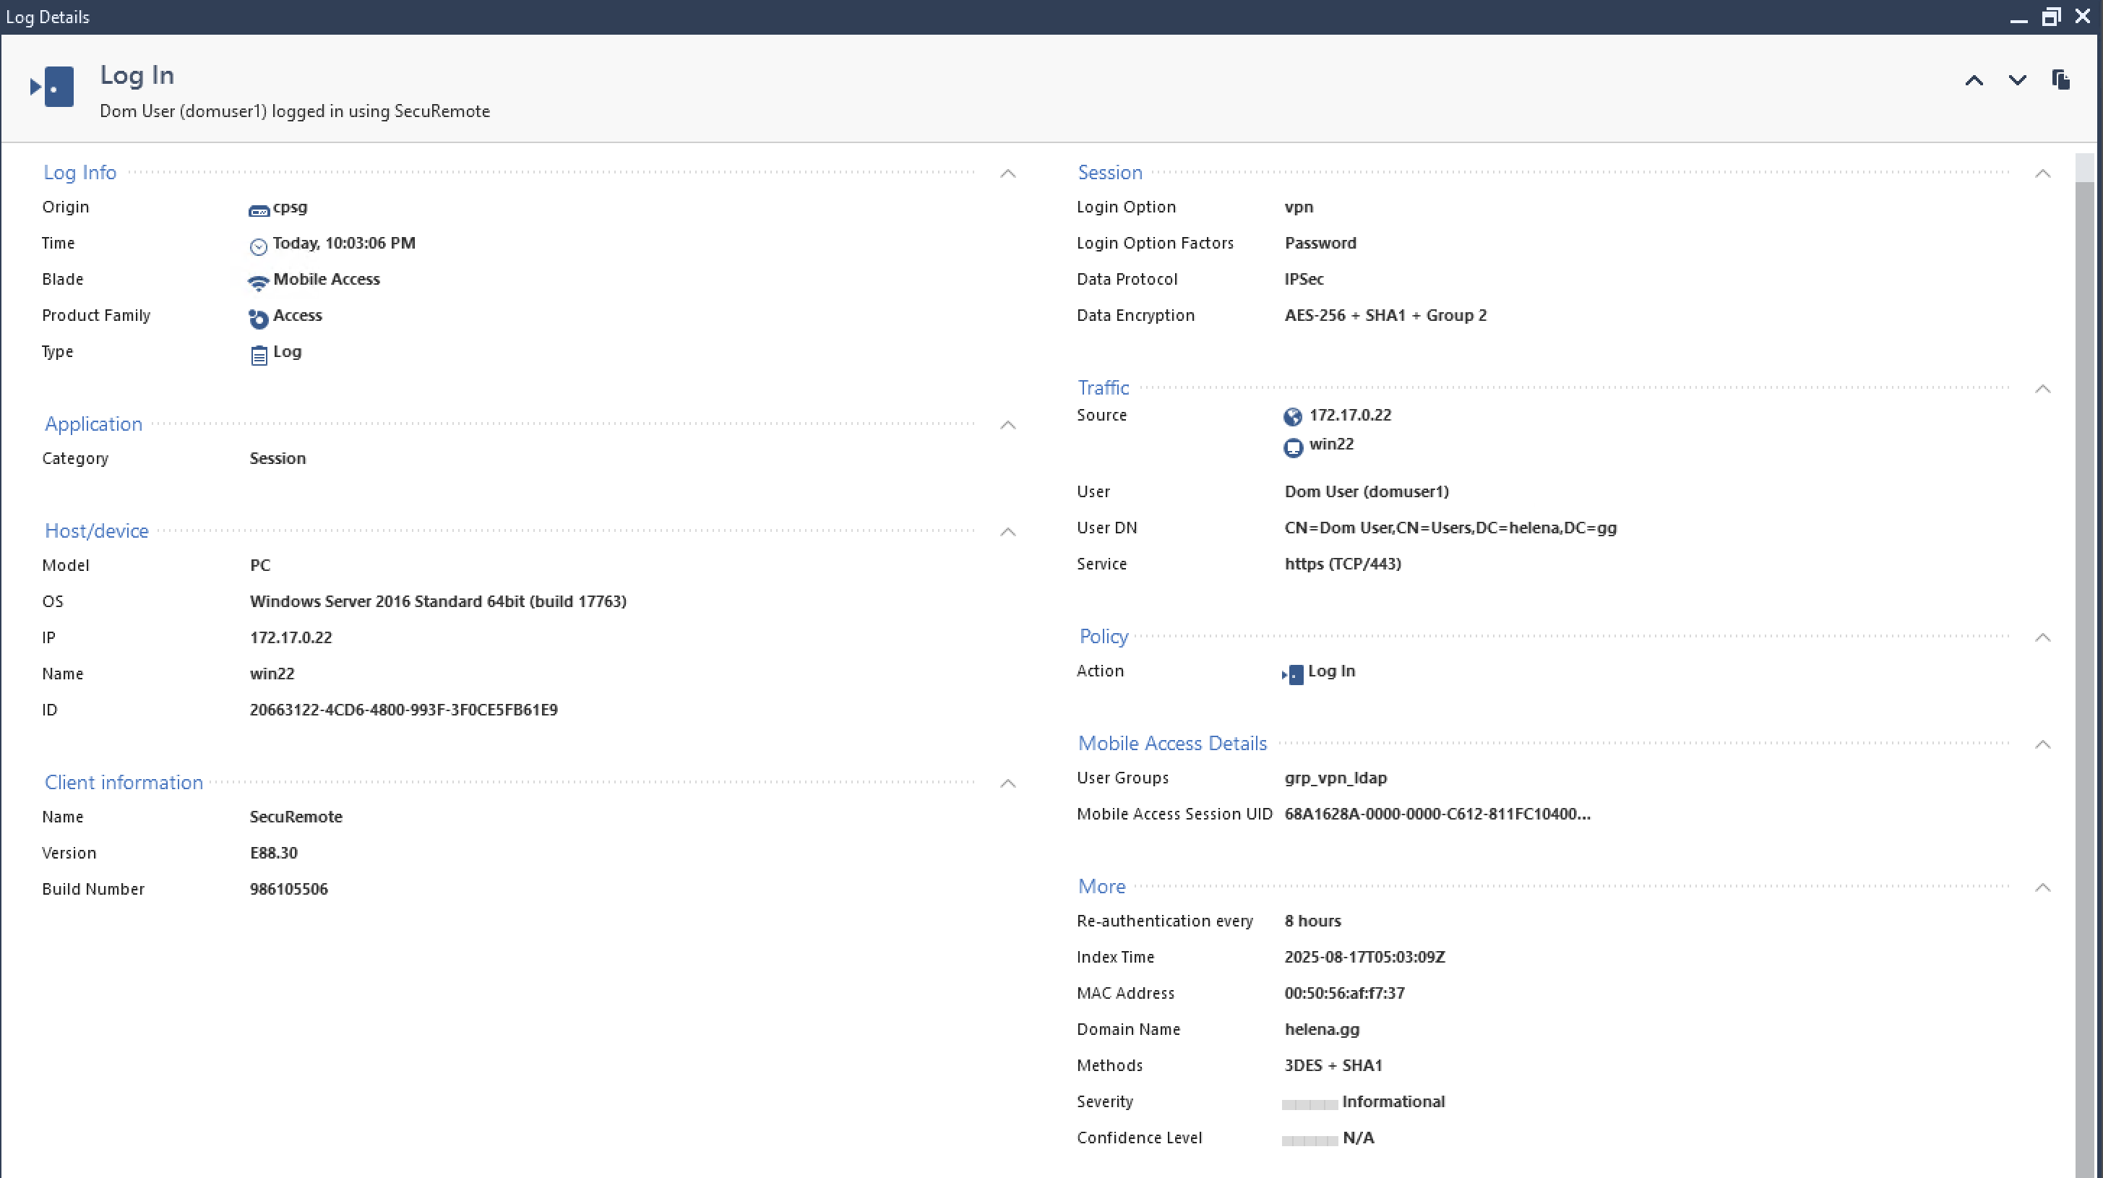Click the truncated Mobile Access Session UID value
The width and height of the screenshot is (2103, 1178).
(1437, 814)
